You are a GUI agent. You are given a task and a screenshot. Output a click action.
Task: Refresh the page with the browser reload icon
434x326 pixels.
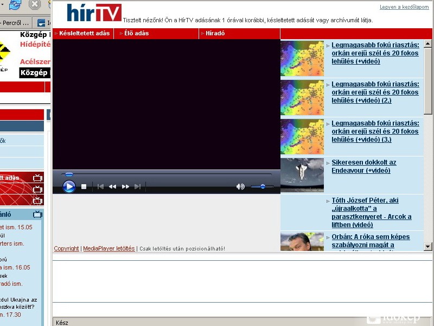click(x=15, y=4)
